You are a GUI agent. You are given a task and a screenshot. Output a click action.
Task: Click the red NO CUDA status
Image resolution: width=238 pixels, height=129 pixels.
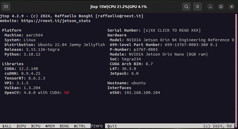(67, 93)
